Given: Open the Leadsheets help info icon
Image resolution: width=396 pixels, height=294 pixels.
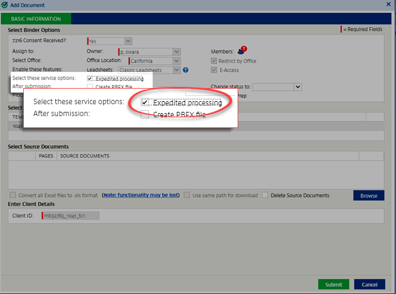Looking at the screenshot, I should coord(186,70).
